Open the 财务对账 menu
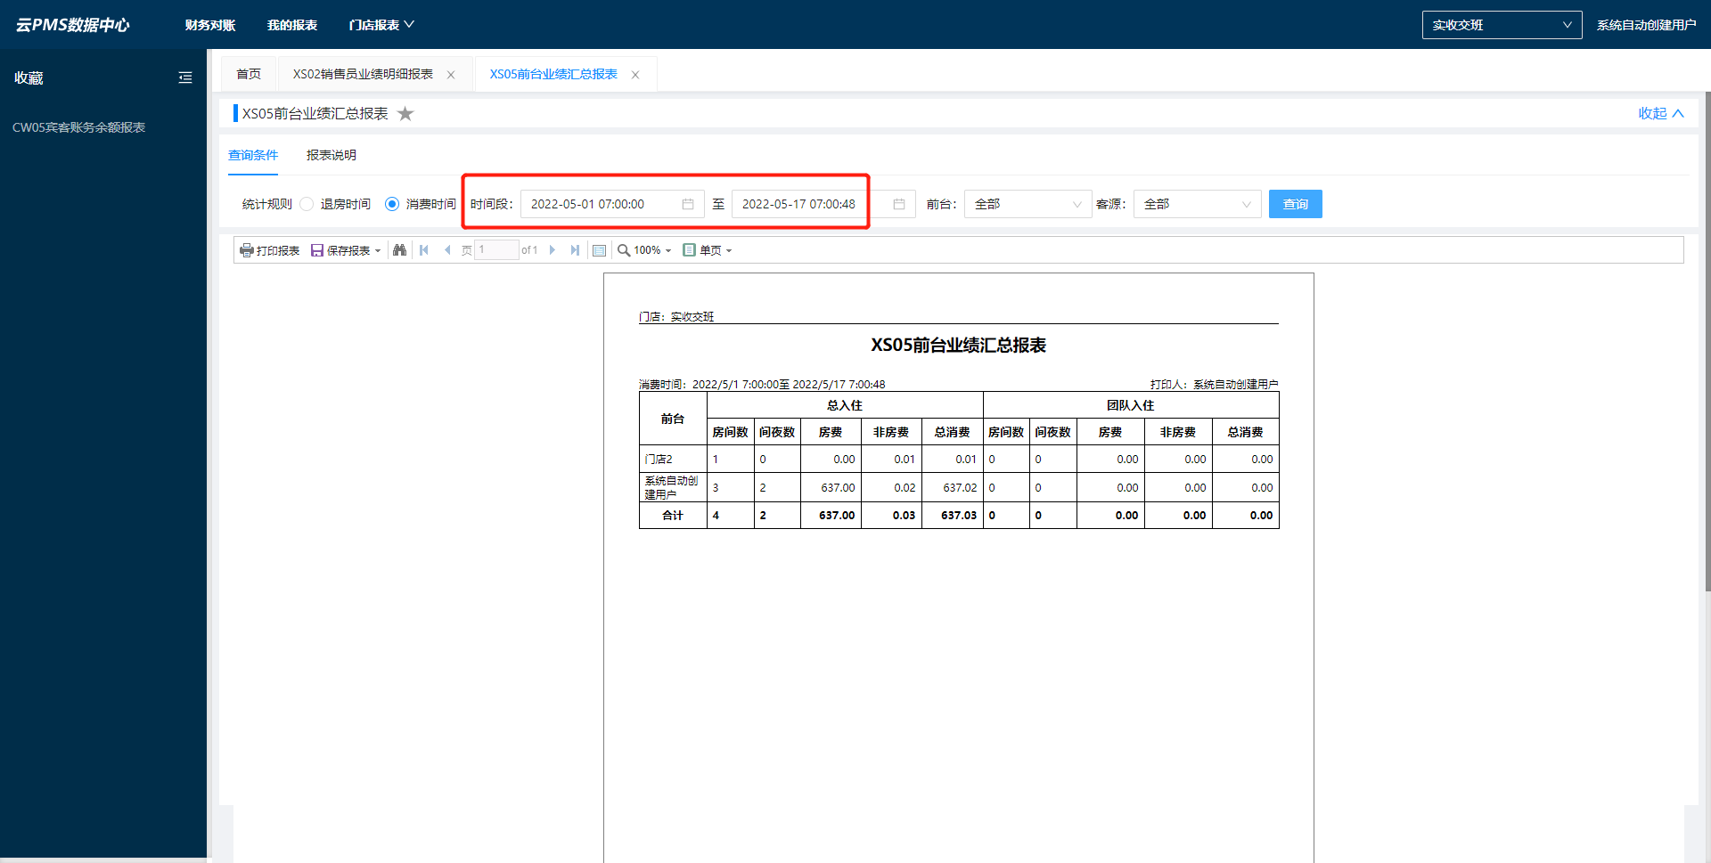Image resolution: width=1711 pixels, height=863 pixels. pos(210,25)
